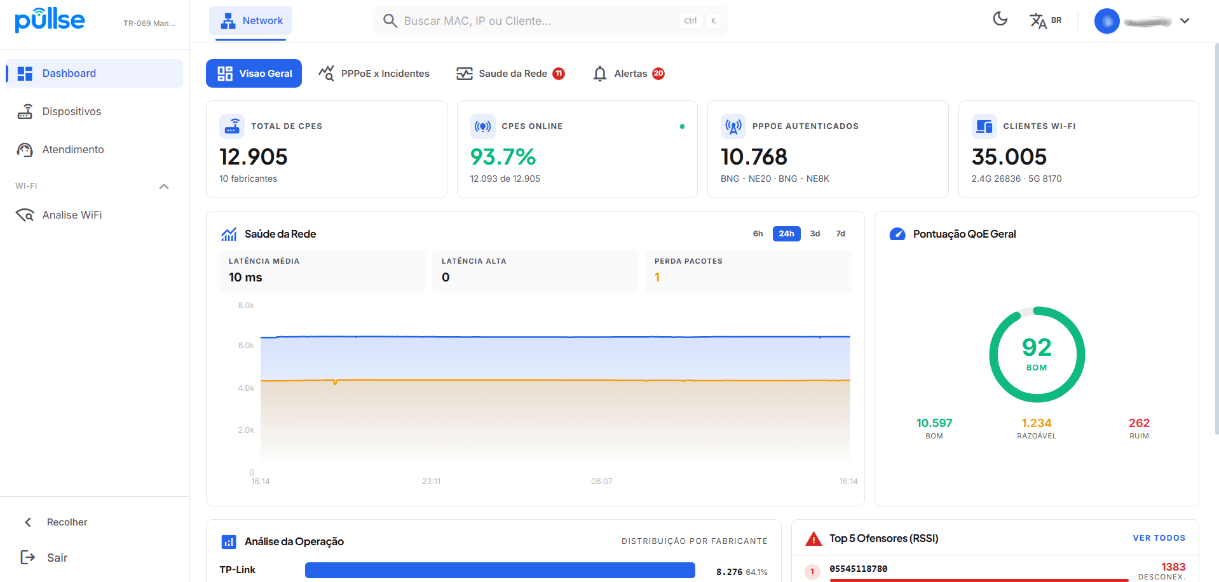Click the user avatar circle
The width and height of the screenshot is (1219, 582).
coord(1107,21)
